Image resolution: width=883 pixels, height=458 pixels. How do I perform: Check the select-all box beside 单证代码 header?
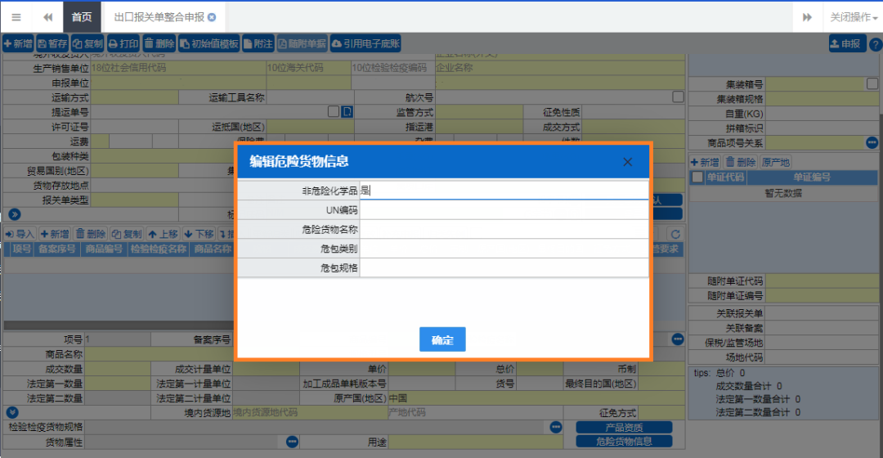[x=697, y=177]
